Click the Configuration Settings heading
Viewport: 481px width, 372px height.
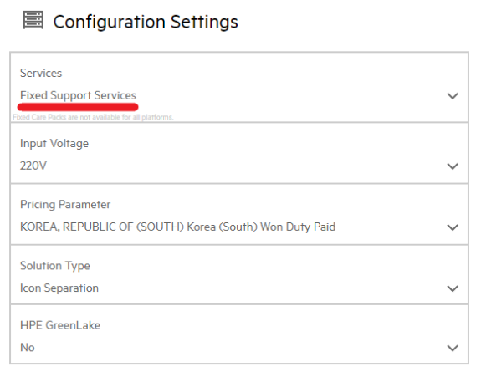[146, 22]
